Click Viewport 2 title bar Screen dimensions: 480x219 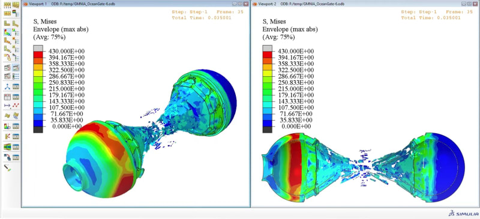pos(365,4)
